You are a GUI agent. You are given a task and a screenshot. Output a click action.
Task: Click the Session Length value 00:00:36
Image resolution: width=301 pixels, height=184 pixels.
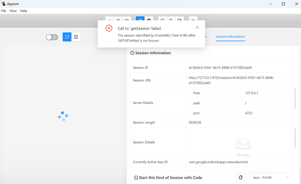195,122
